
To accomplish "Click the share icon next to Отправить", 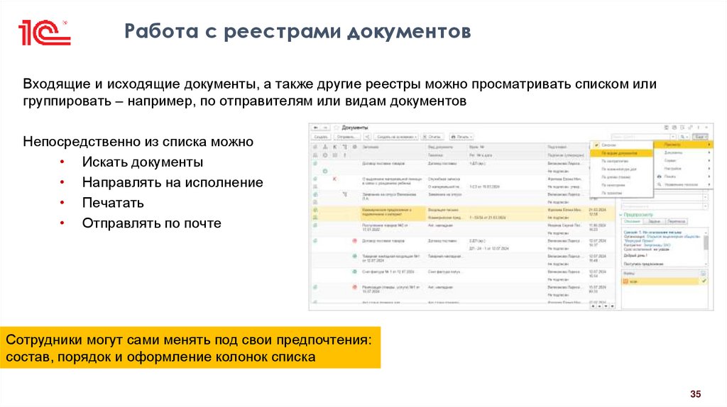I will [367, 137].
